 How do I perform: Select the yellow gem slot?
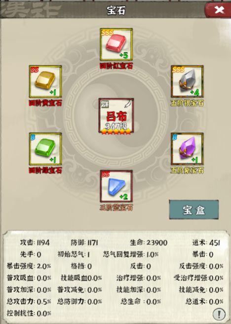45,82
